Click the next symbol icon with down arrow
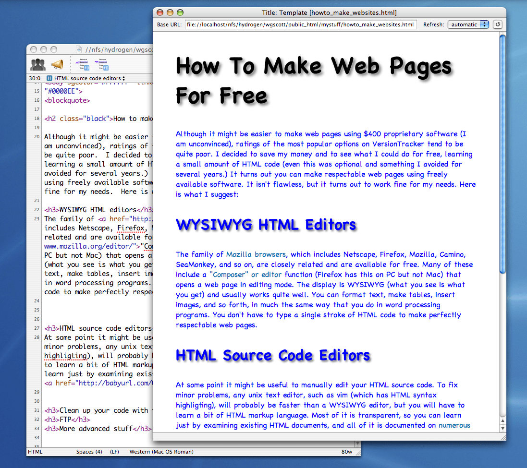Viewport: 527px width, 468px height. pyautogui.click(x=102, y=64)
